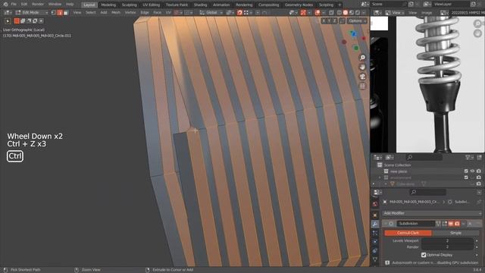The image size is (485, 273).
Task: Click the properties editor search field
Action: click(x=427, y=192)
